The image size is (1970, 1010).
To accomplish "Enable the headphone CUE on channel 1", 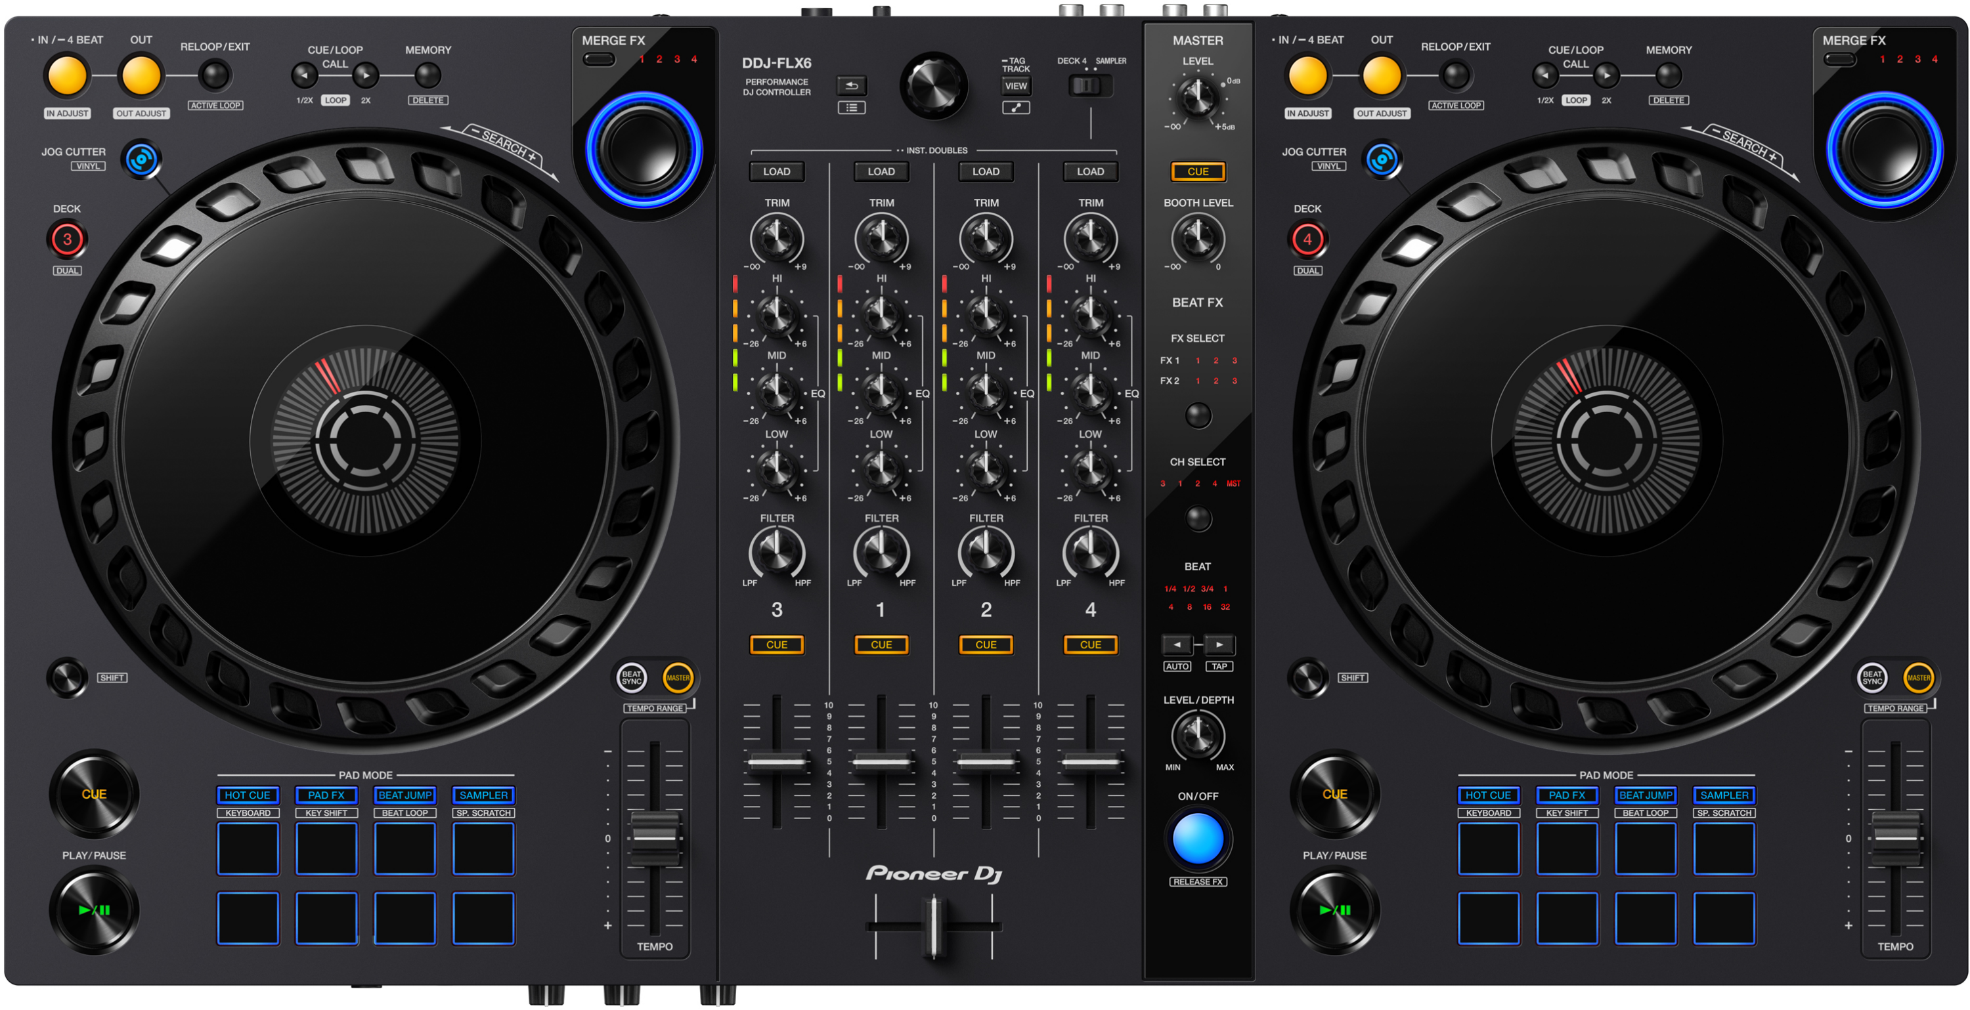I will [881, 644].
